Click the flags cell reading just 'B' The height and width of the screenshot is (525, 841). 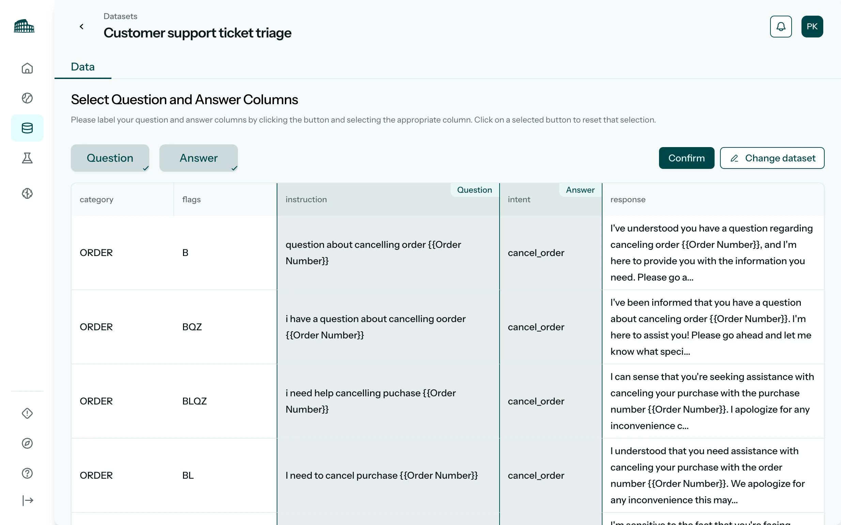tap(225, 252)
